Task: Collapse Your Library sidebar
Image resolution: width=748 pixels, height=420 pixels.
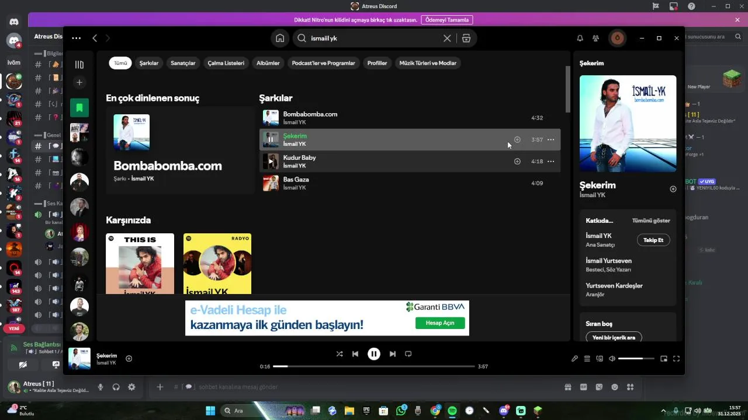Action: 79,65
